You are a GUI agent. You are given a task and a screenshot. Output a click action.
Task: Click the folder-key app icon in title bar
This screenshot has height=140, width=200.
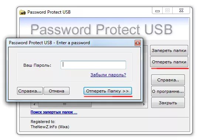[23, 12]
